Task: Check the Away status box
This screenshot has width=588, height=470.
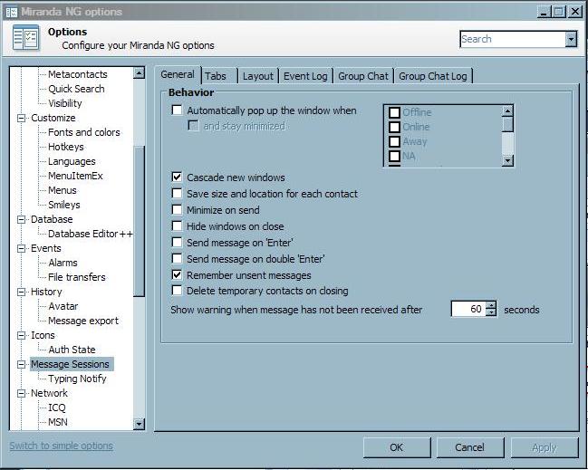Action: click(394, 141)
